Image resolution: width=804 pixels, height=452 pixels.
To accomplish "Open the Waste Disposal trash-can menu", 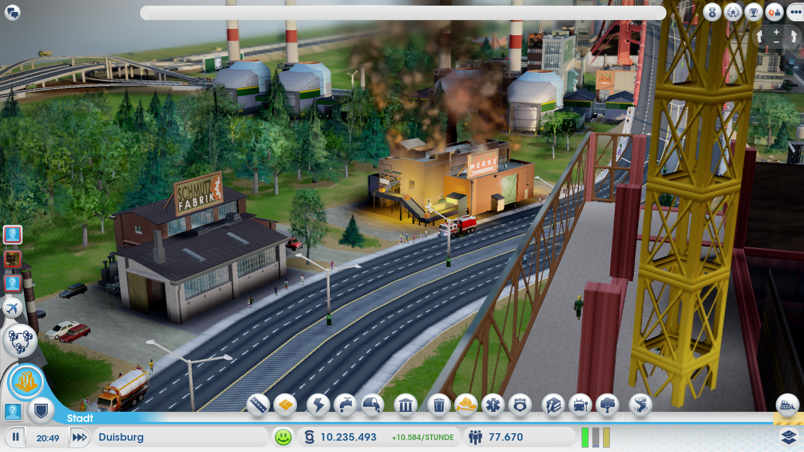I will pos(439,405).
